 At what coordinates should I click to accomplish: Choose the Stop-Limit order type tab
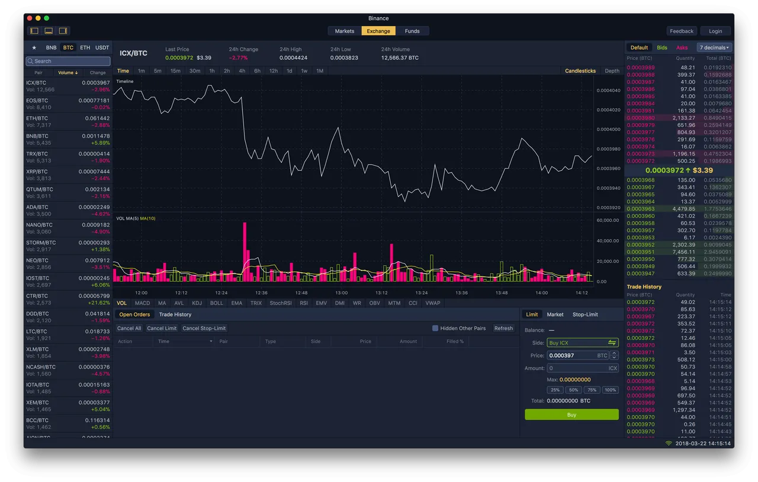(x=585, y=314)
